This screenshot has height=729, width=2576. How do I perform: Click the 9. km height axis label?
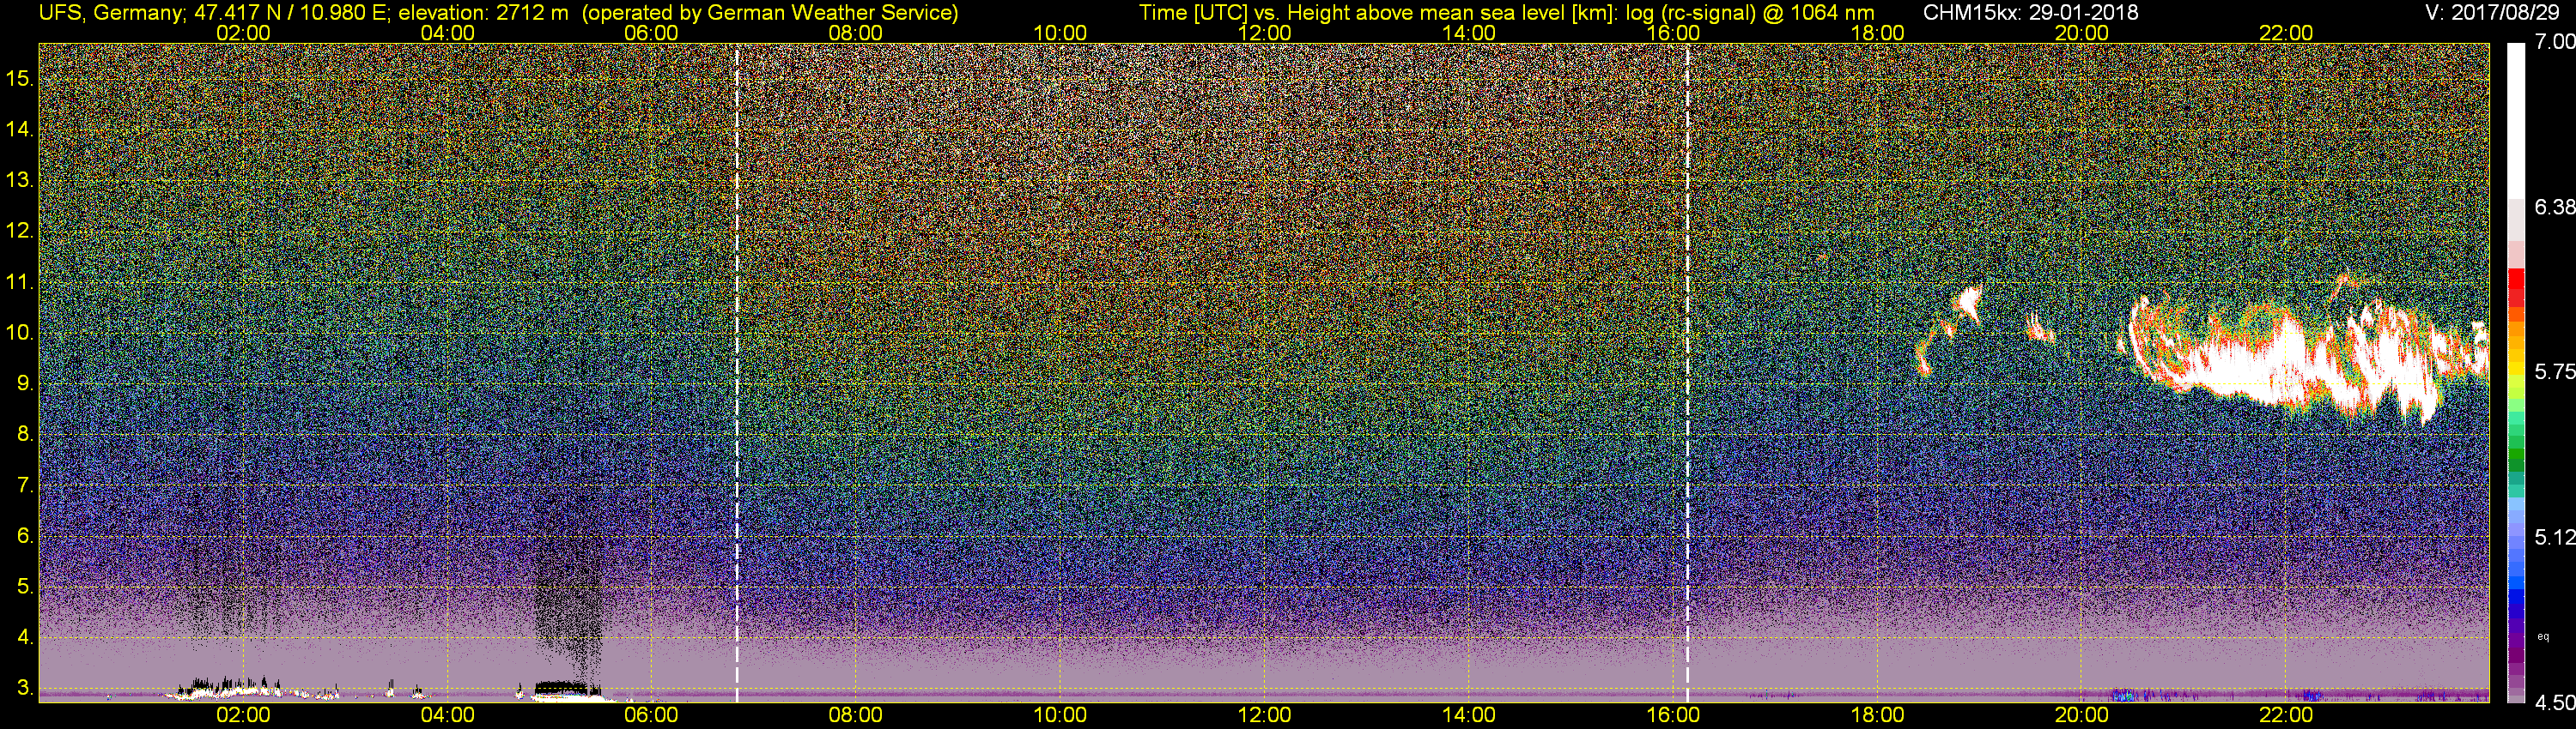25,383
